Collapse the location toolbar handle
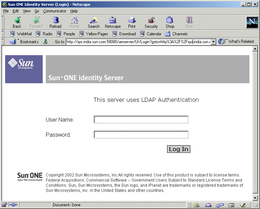The height and width of the screenshot is (209, 260). point(3,41)
